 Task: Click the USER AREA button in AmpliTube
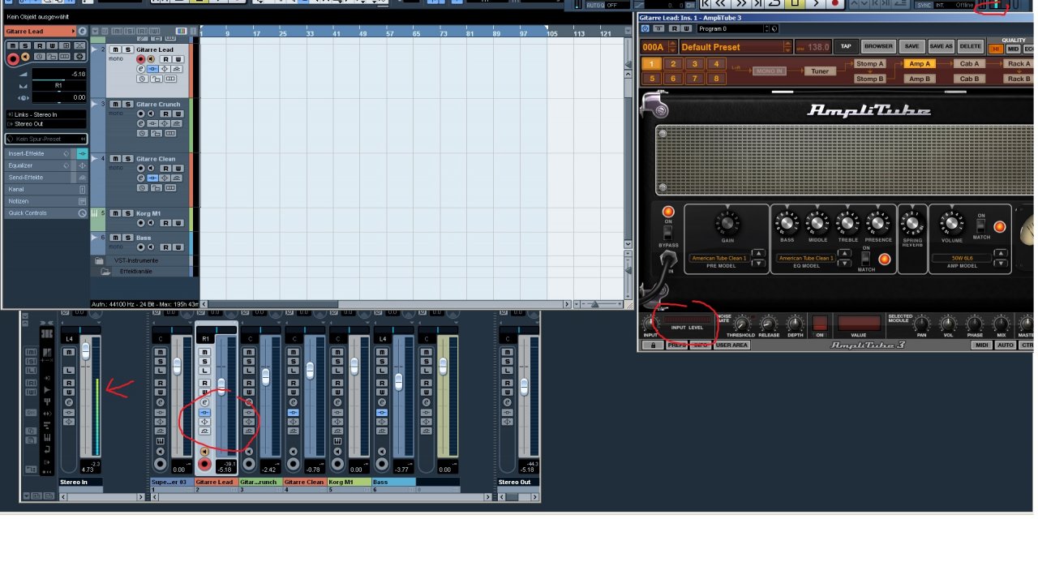(732, 345)
